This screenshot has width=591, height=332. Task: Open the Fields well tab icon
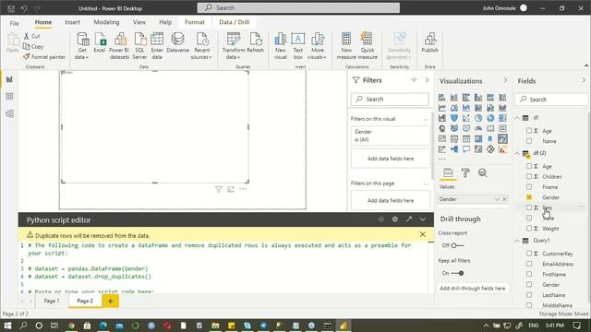448,172
